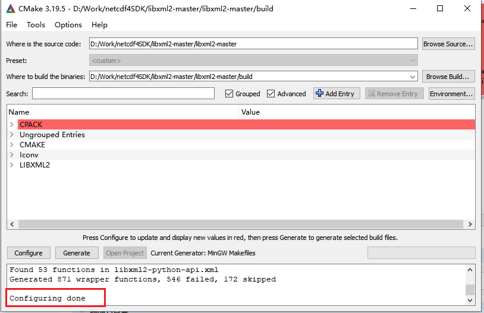Click the progress bar next to generator label
Viewport: 484px width, 313px height.
pos(422,252)
